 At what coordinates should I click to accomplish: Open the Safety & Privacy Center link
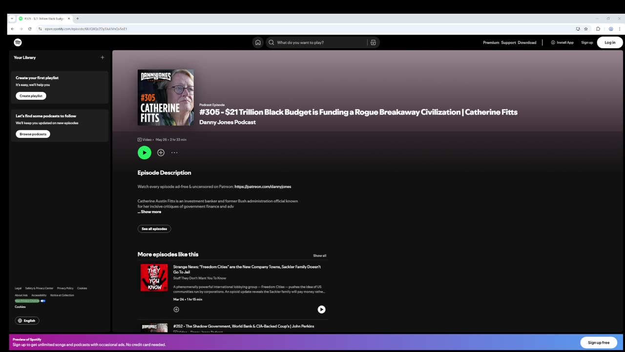click(x=39, y=288)
